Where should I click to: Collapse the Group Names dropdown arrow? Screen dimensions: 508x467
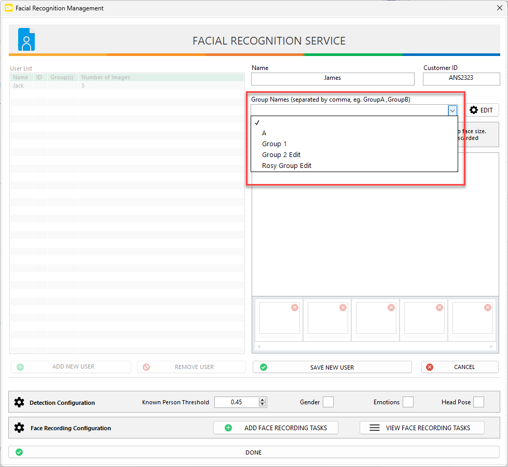click(x=452, y=110)
